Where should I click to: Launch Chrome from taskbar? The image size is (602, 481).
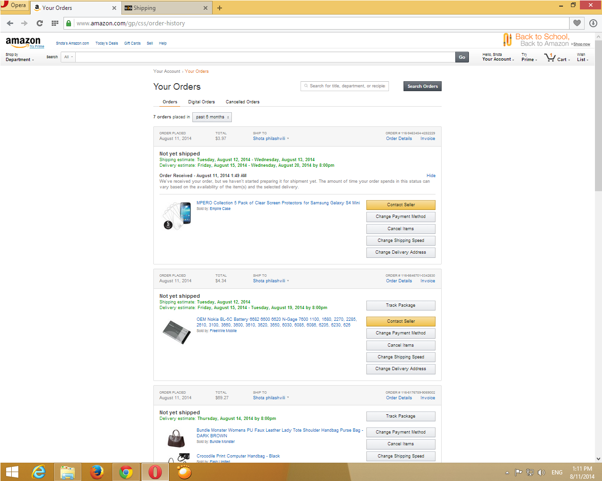(x=126, y=472)
